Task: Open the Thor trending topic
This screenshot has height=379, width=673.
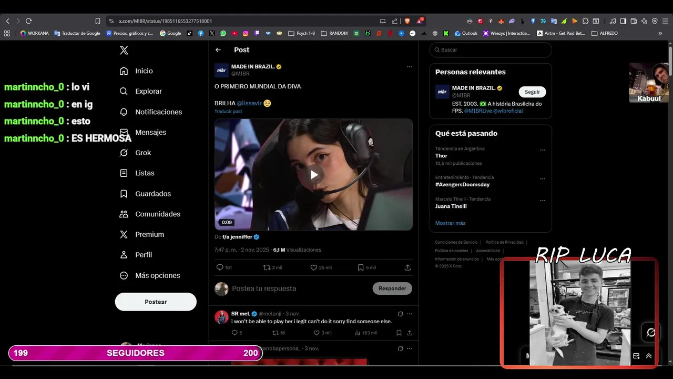Action: [441, 156]
